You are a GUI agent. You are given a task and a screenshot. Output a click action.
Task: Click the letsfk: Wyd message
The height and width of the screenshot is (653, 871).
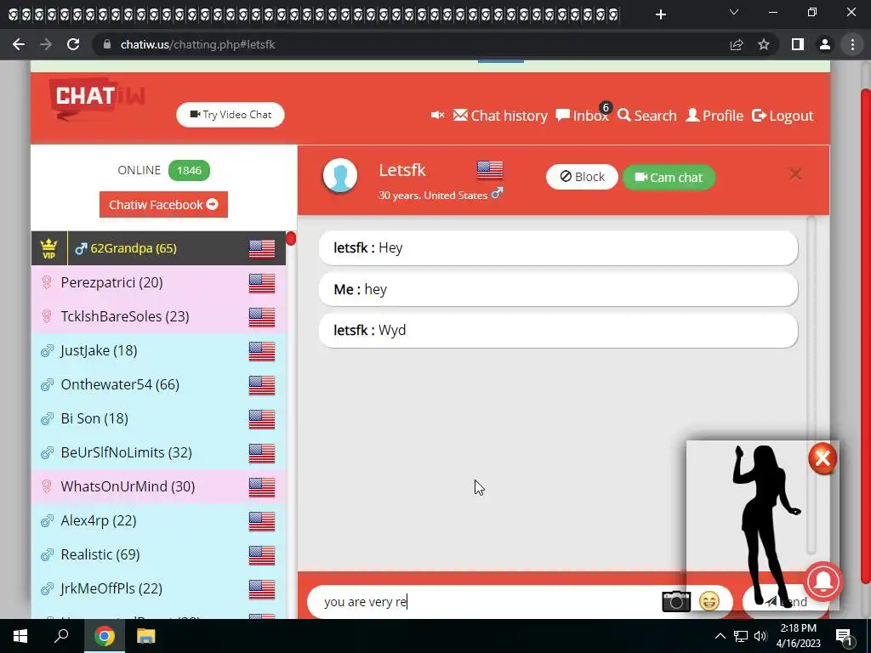[x=558, y=331]
